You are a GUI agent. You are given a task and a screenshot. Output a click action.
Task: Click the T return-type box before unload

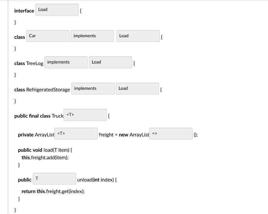(54, 178)
